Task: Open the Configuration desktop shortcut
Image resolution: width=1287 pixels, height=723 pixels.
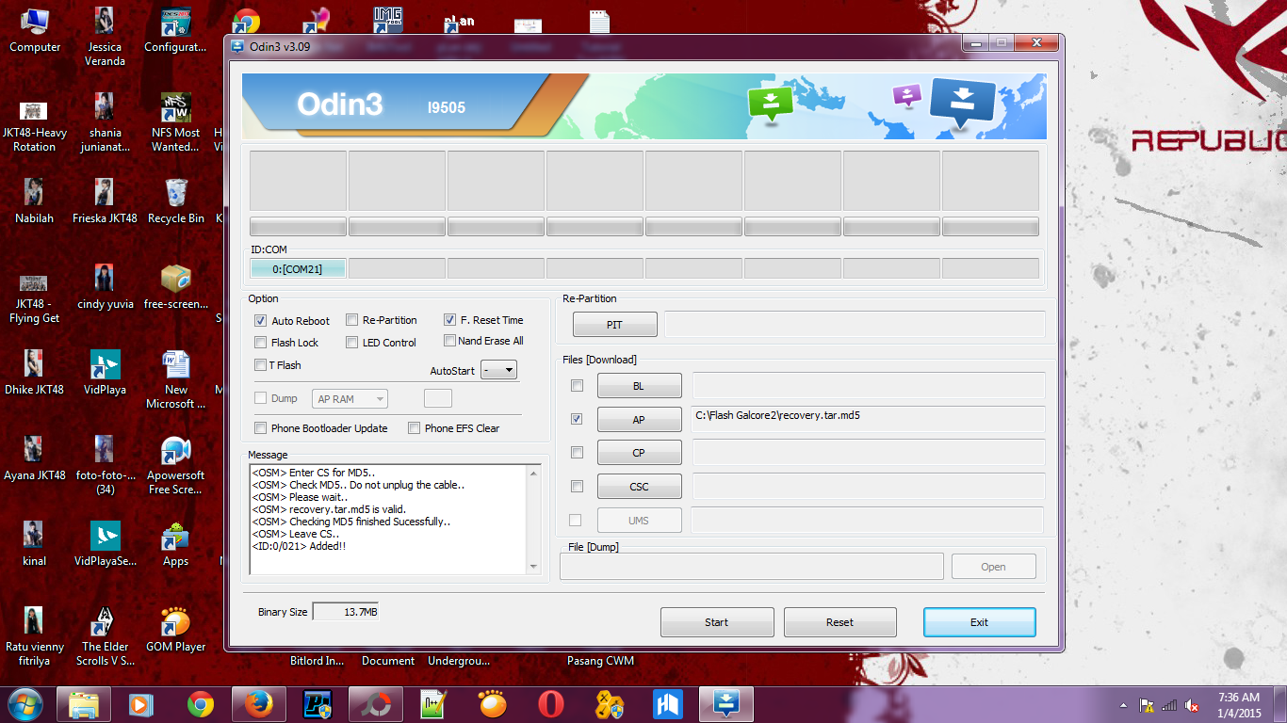Action: (175, 30)
